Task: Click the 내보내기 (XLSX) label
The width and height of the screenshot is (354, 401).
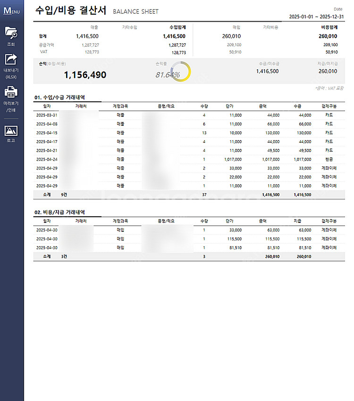Action: click(x=11, y=74)
